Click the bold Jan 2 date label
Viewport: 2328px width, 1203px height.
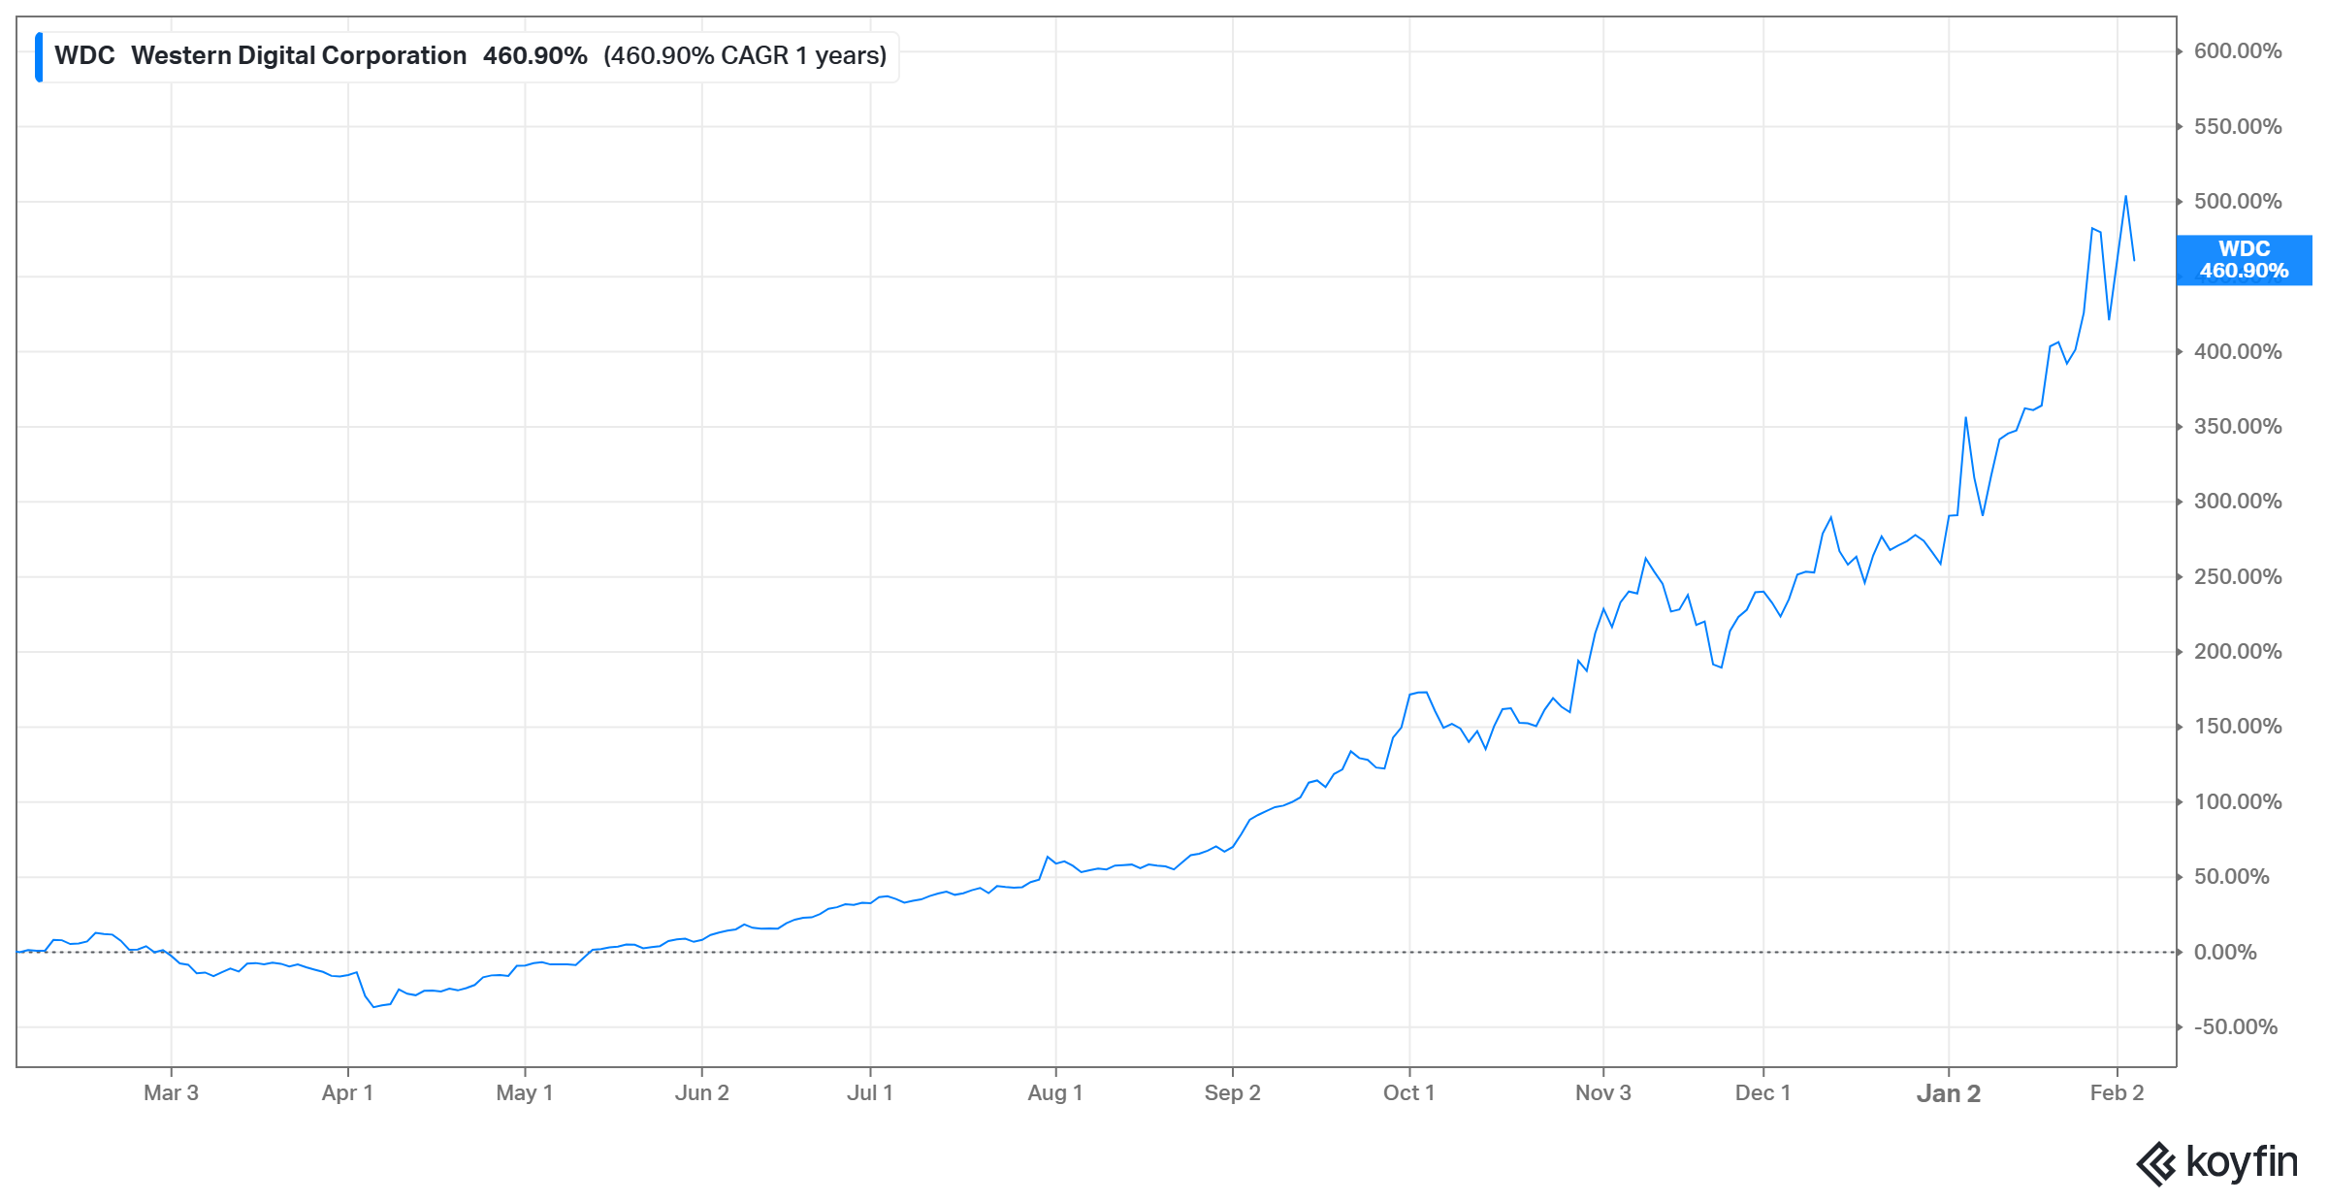pos(1949,1094)
